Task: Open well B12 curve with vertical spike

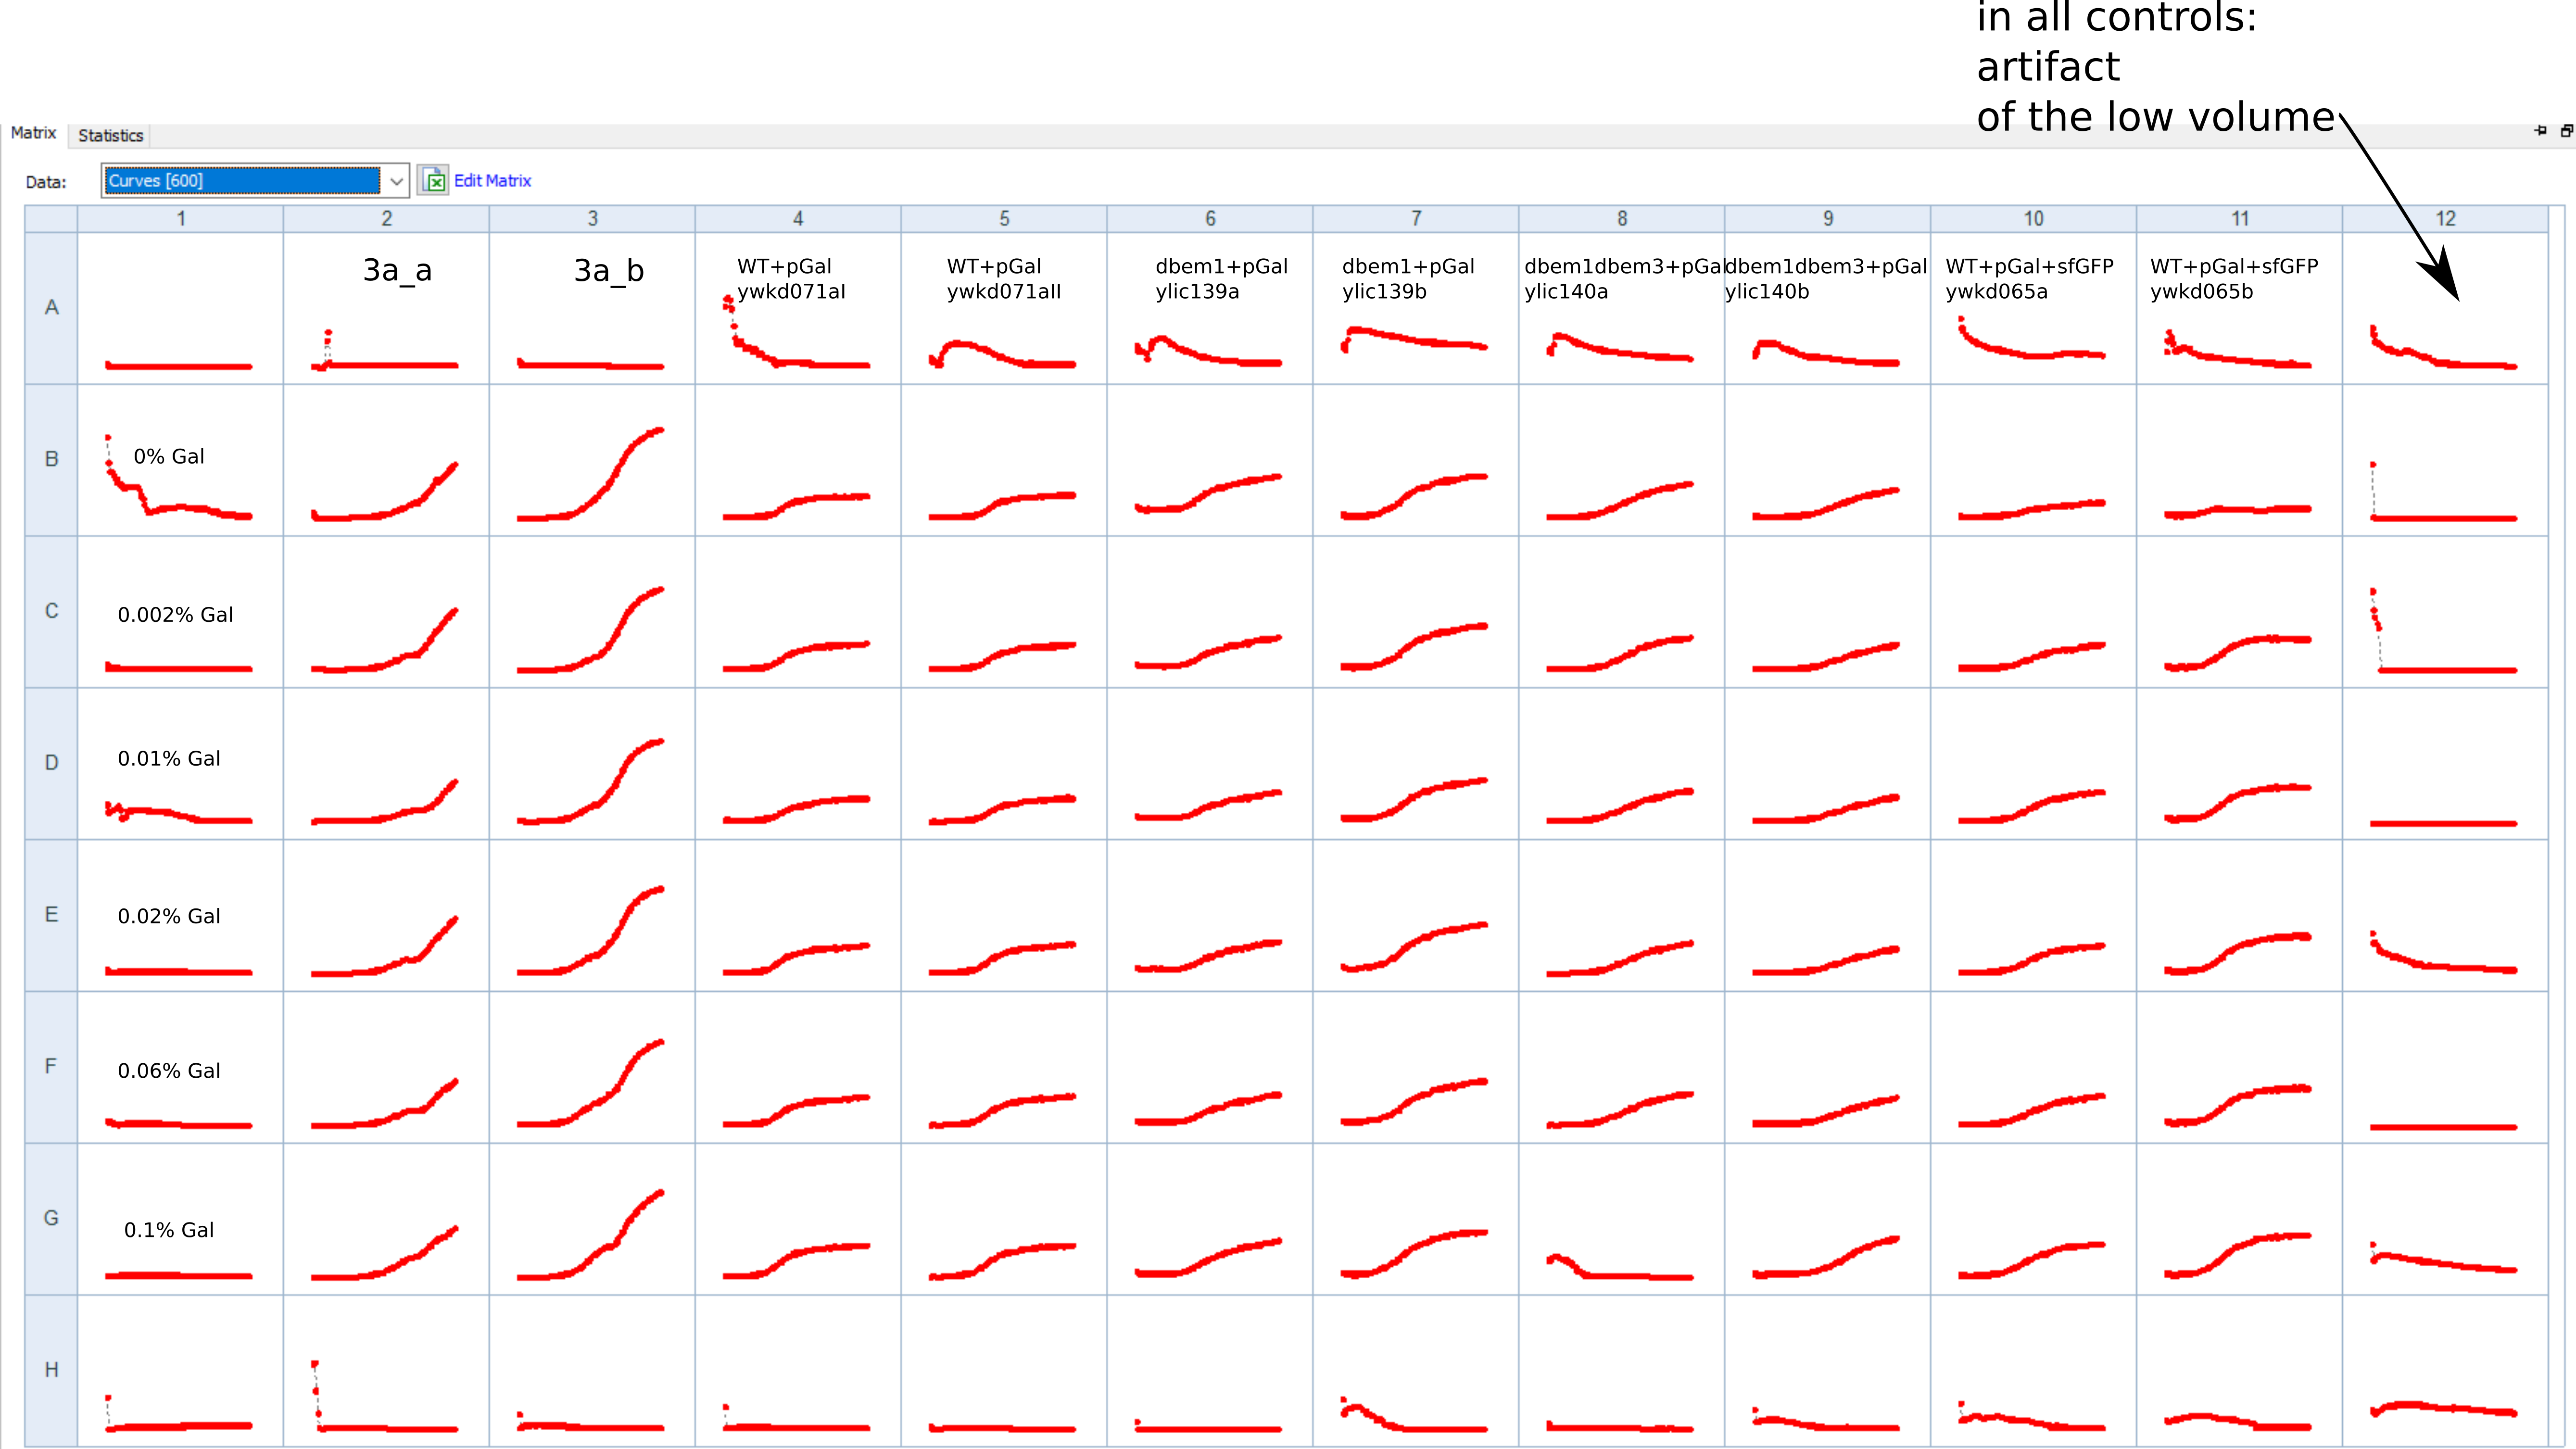Action: click(x=2446, y=460)
